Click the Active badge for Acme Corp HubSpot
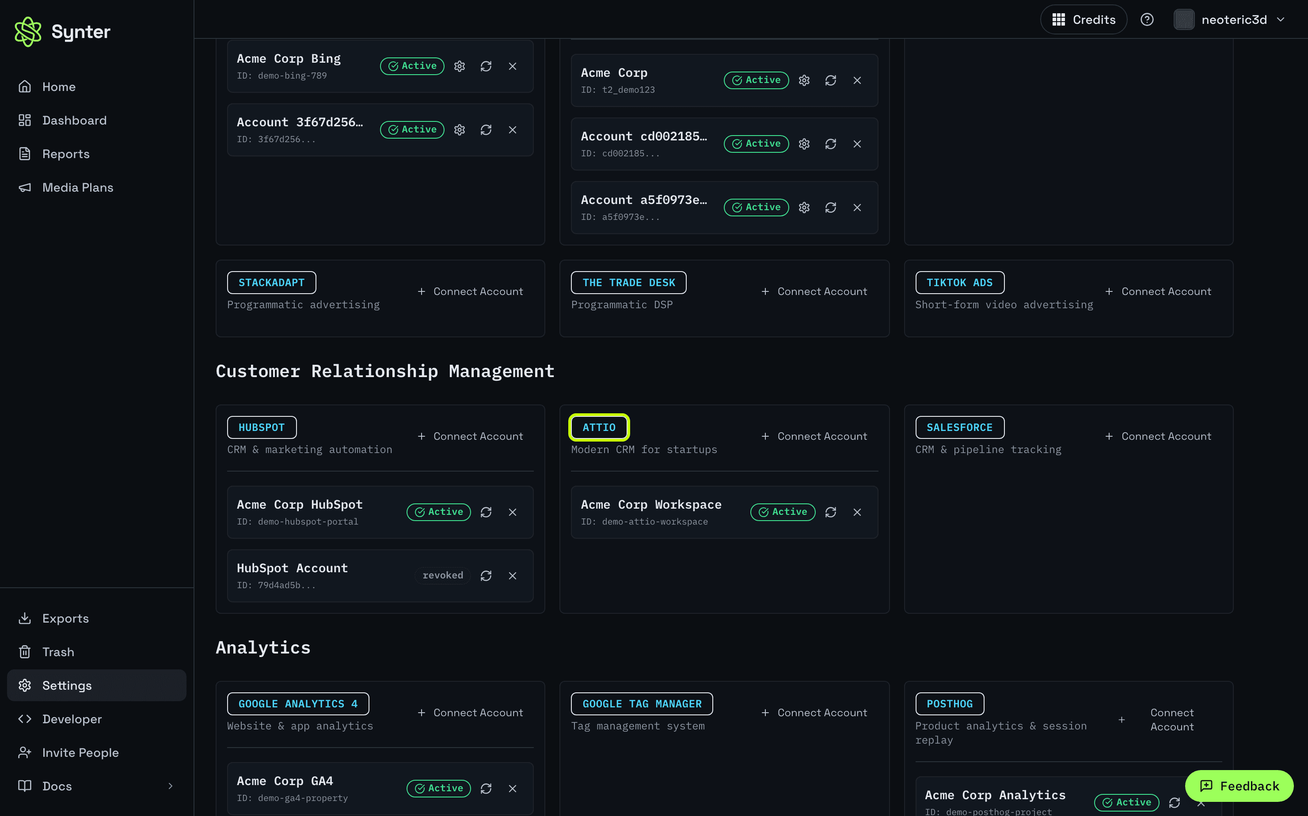The image size is (1308, 816). (438, 512)
